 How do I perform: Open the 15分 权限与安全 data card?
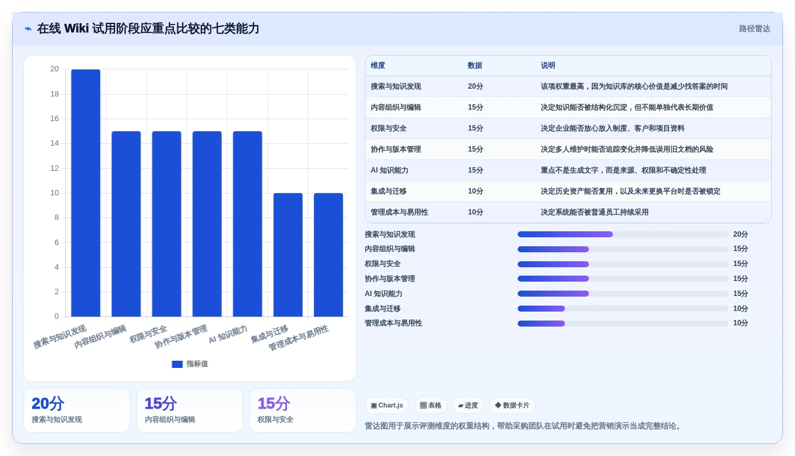(303, 410)
